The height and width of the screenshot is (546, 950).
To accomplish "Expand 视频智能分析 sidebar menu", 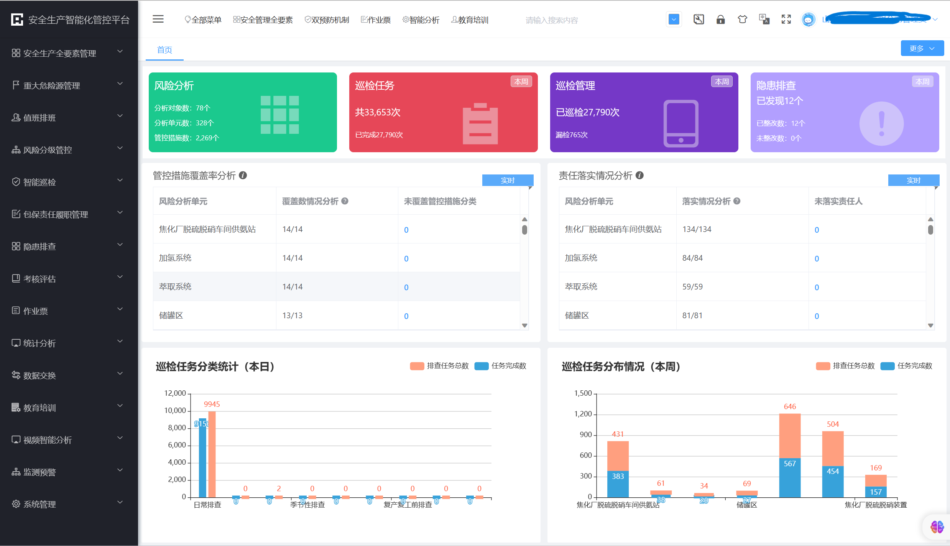I will (x=69, y=439).
